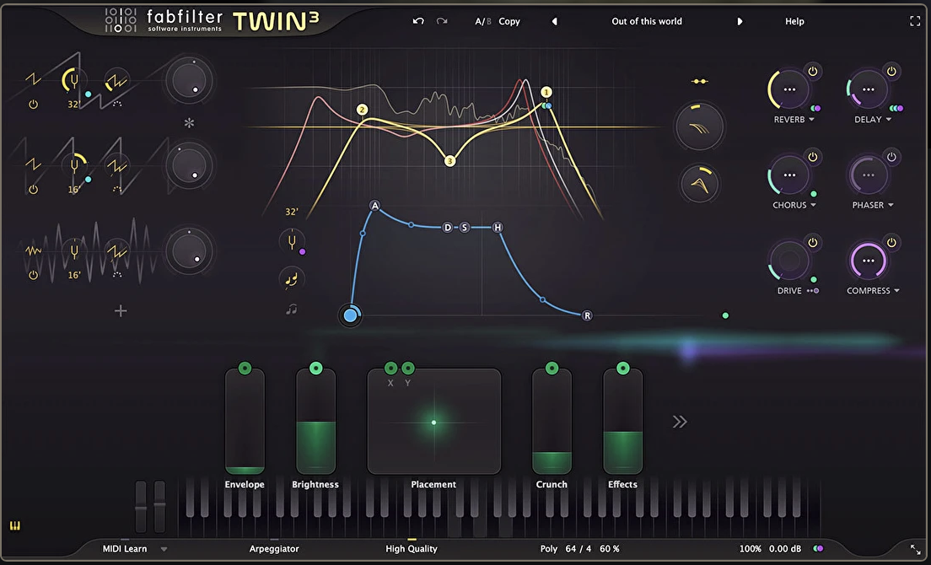931x565 pixels.
Task: Click the double chevron next to Effects
Action: (680, 422)
